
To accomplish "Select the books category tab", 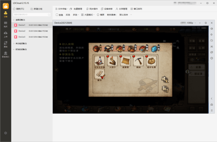I will 144,48.
